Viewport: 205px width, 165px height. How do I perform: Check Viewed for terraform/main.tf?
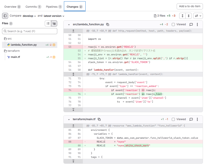coord(173,119)
